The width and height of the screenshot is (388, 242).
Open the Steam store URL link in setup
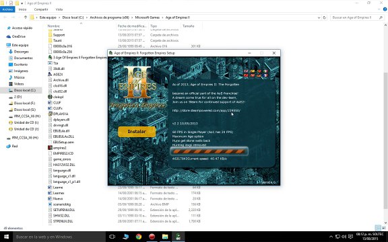(206, 110)
